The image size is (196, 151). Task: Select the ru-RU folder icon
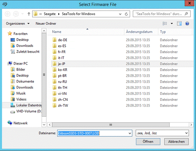click(55, 82)
